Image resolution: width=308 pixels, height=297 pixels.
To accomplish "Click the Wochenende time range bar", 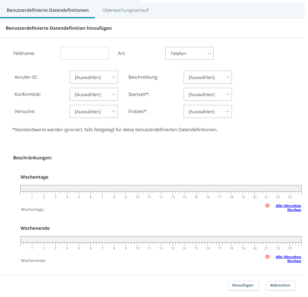I will click(x=161, y=239).
